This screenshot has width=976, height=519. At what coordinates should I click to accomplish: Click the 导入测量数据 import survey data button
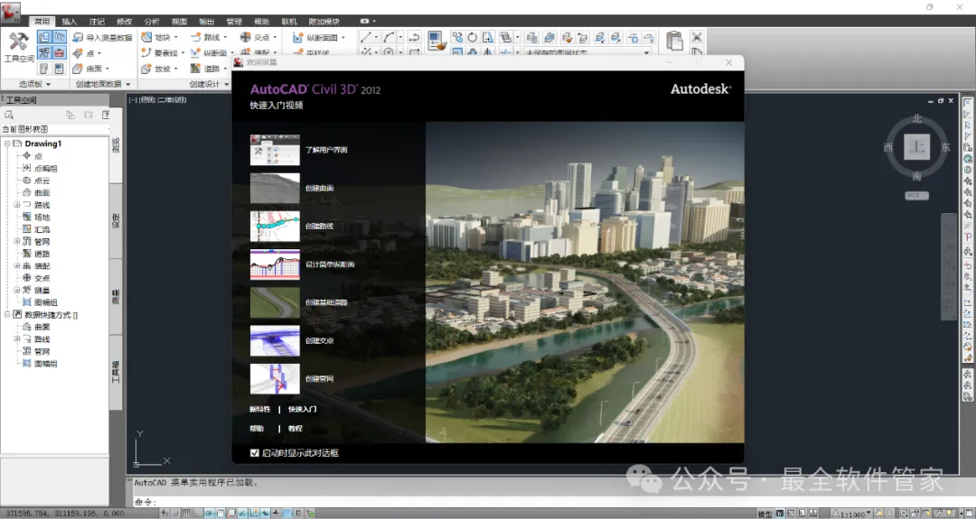[x=102, y=37]
